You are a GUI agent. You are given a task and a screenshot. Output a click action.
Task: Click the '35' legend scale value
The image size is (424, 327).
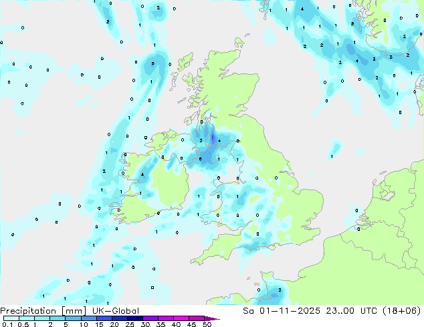click(x=161, y=324)
